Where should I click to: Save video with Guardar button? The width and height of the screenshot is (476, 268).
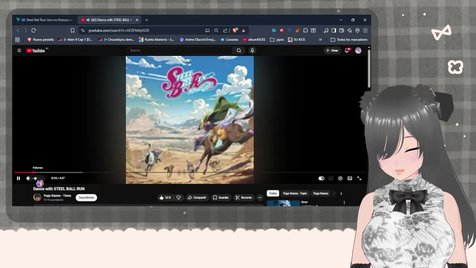(221, 198)
